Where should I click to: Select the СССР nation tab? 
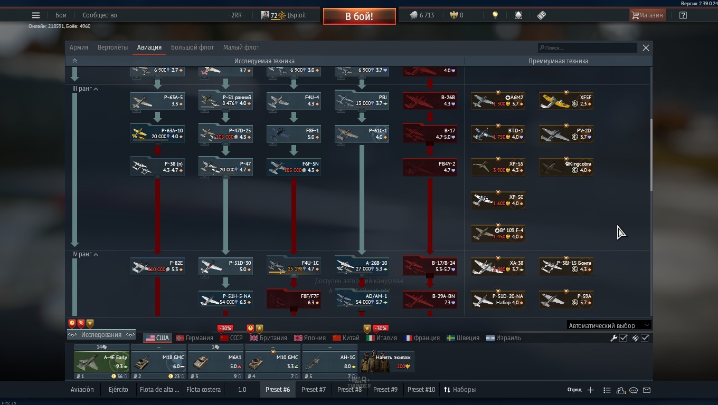click(231, 338)
